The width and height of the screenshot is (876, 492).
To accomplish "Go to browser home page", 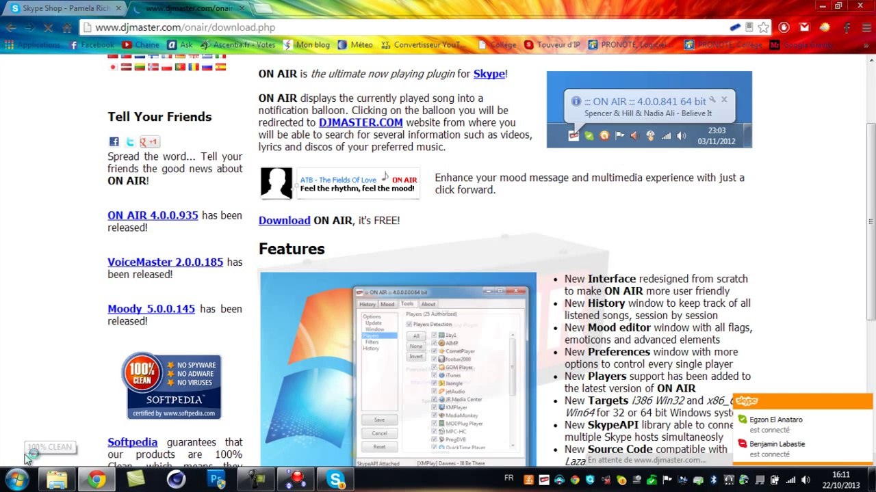I will click(66, 28).
